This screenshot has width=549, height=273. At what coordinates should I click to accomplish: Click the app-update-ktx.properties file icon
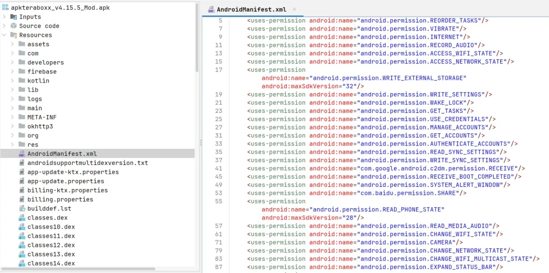point(21,172)
